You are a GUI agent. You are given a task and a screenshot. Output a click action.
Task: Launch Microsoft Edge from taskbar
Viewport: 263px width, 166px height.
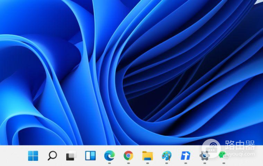110,155
